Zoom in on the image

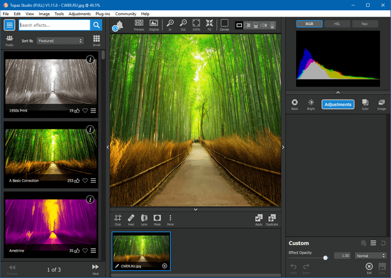(x=170, y=24)
